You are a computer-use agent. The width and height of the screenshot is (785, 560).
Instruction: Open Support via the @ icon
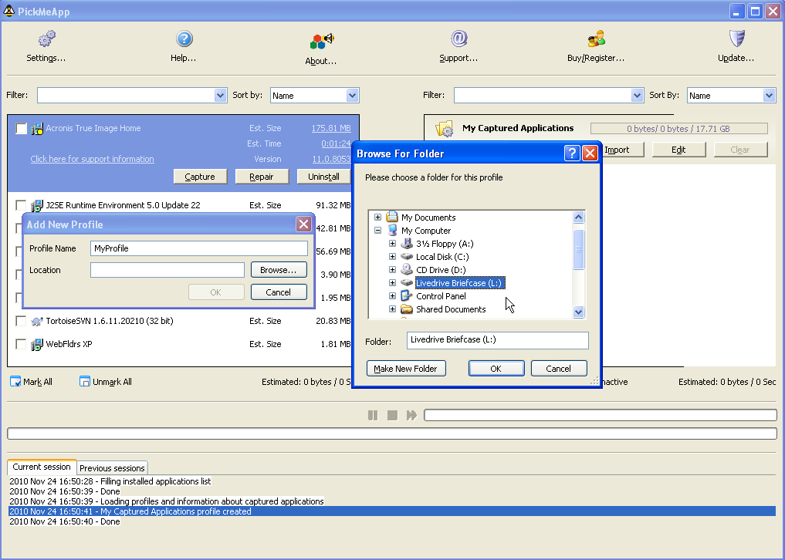(x=458, y=39)
